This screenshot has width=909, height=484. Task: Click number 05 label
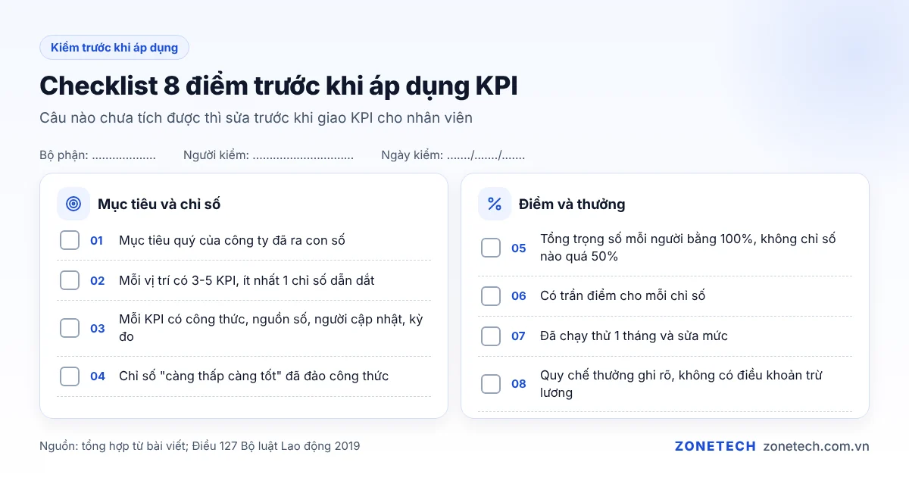click(518, 248)
